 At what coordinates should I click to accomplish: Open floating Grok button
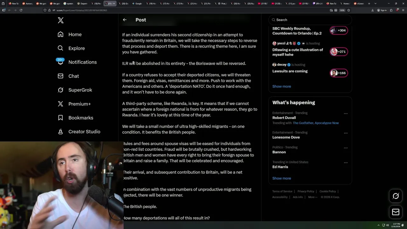[396, 196]
